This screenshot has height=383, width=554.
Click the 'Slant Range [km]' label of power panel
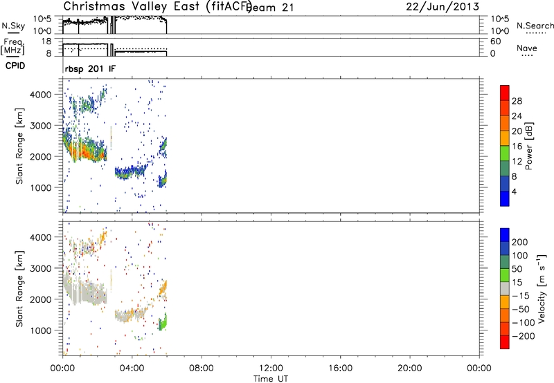(x=19, y=146)
